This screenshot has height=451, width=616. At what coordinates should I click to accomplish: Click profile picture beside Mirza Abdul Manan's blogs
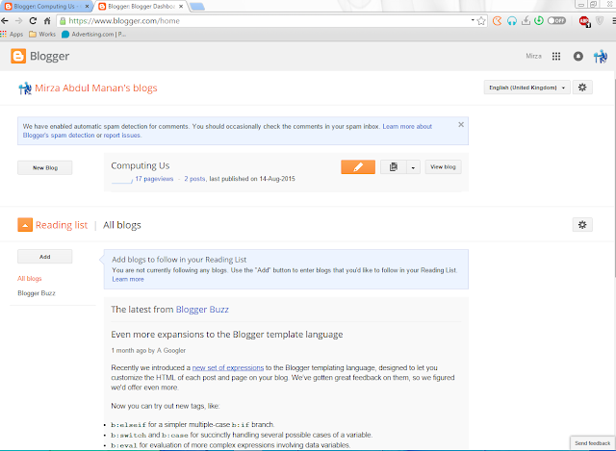tap(25, 88)
